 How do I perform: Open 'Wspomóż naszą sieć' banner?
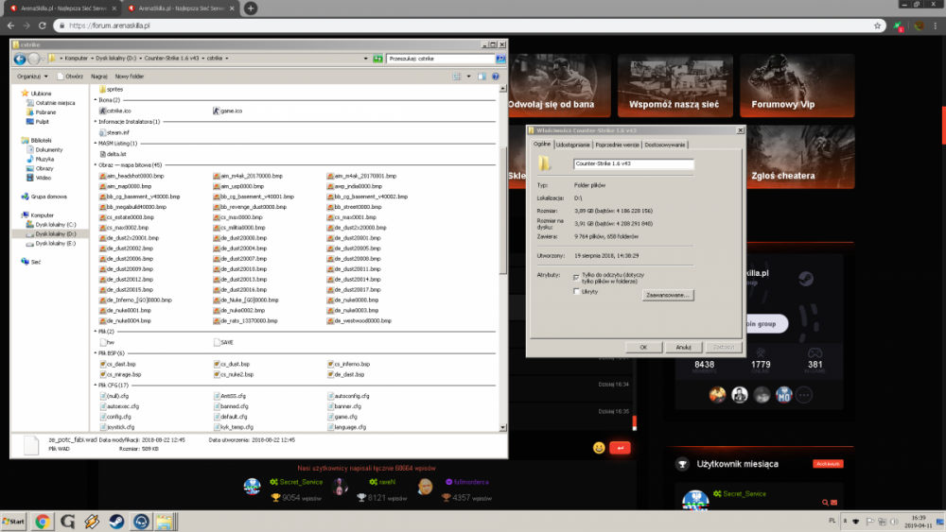(x=675, y=86)
